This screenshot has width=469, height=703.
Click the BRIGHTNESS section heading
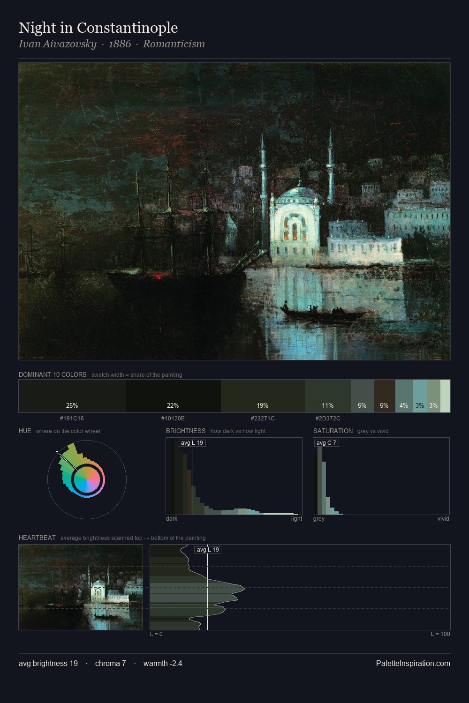click(x=186, y=431)
